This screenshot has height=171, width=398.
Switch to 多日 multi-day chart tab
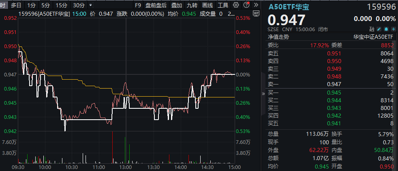click(16, 5)
